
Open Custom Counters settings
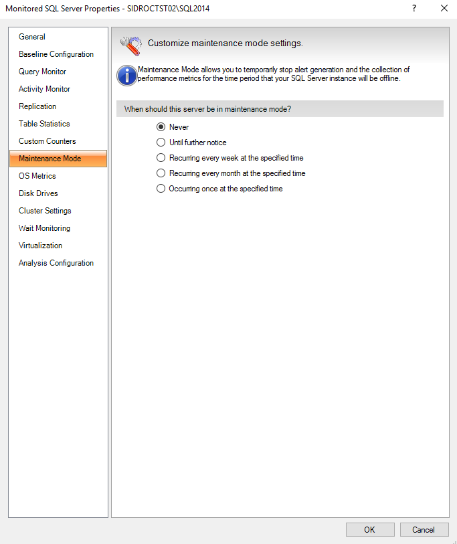point(48,141)
